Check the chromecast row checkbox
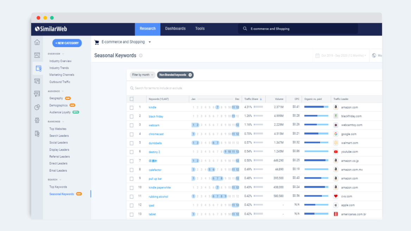 pos(132,134)
